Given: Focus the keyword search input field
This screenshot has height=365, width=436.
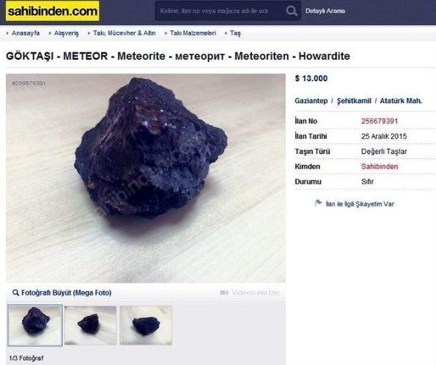Looking at the screenshot, I should pyautogui.click(x=219, y=11).
